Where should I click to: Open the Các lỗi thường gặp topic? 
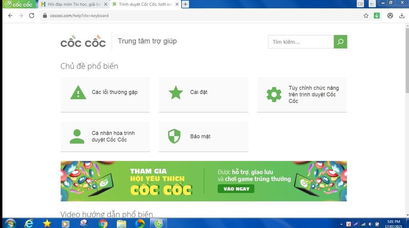[x=105, y=94]
